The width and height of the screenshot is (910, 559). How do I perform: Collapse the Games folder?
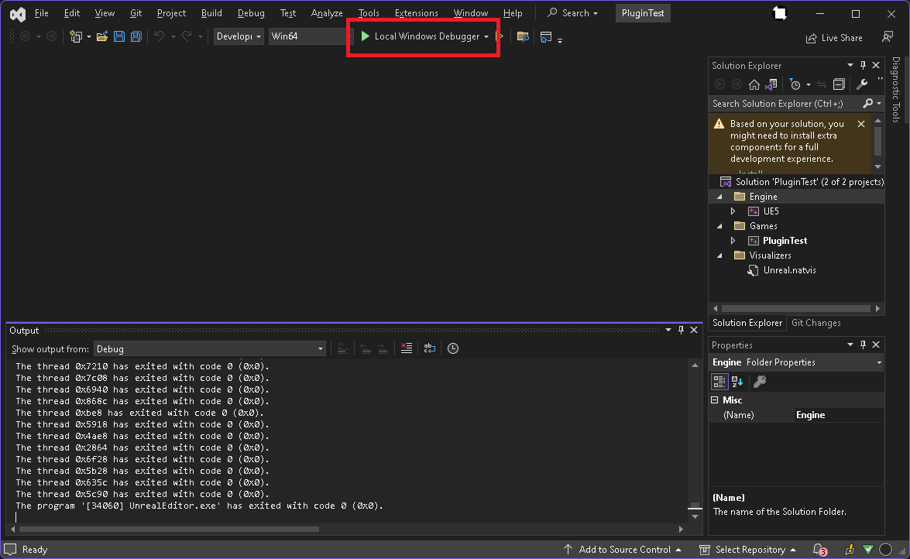click(720, 226)
